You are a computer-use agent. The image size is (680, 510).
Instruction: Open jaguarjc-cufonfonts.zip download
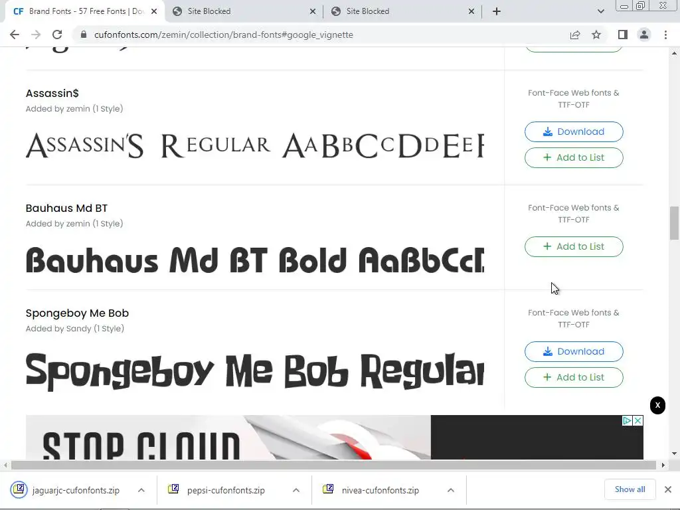(x=76, y=491)
